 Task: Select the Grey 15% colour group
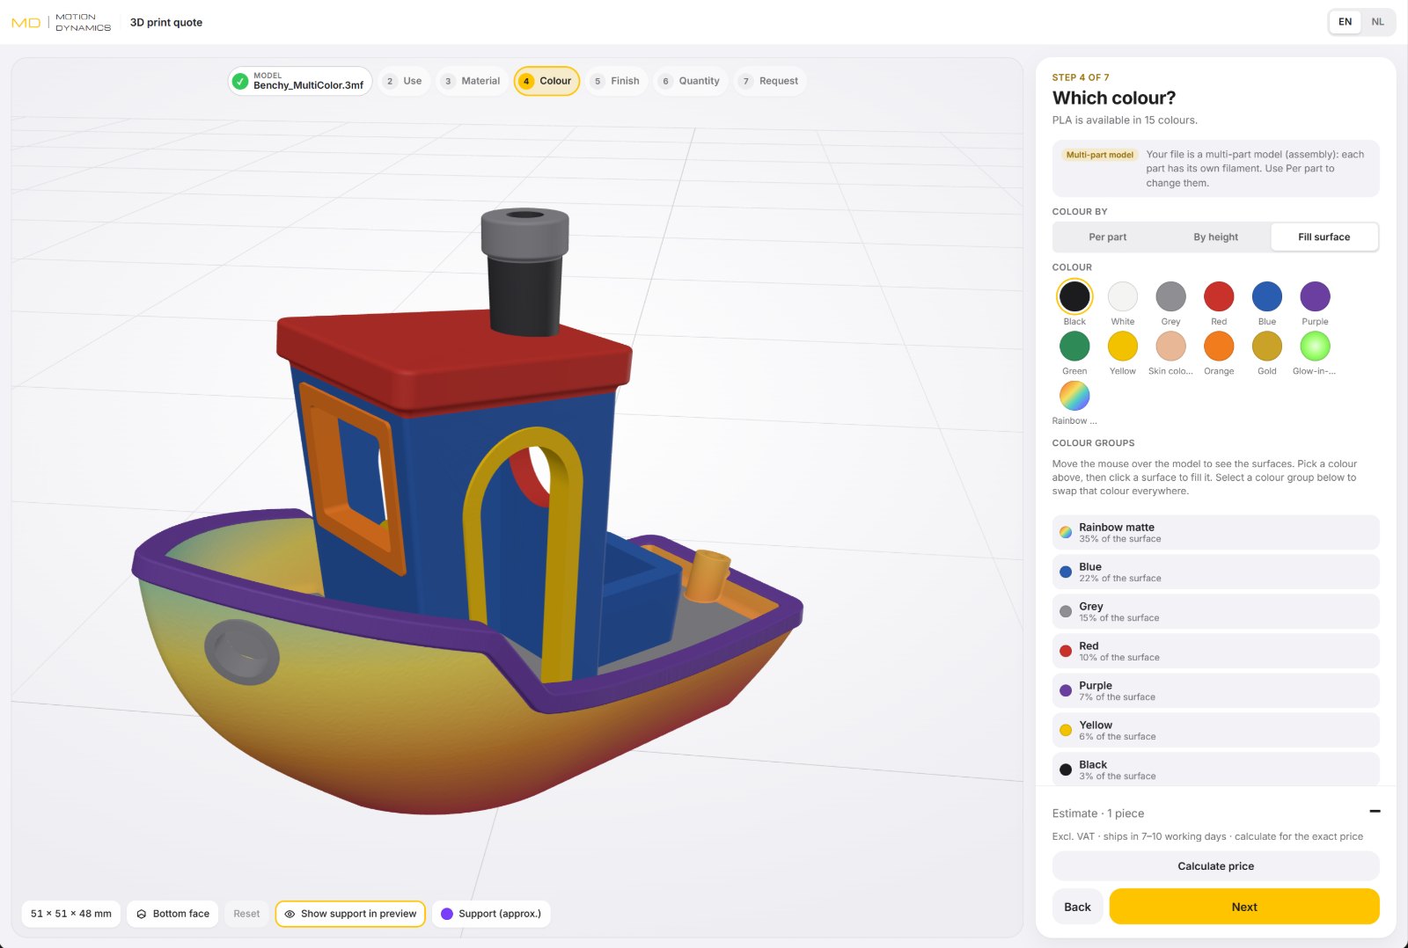(x=1215, y=611)
